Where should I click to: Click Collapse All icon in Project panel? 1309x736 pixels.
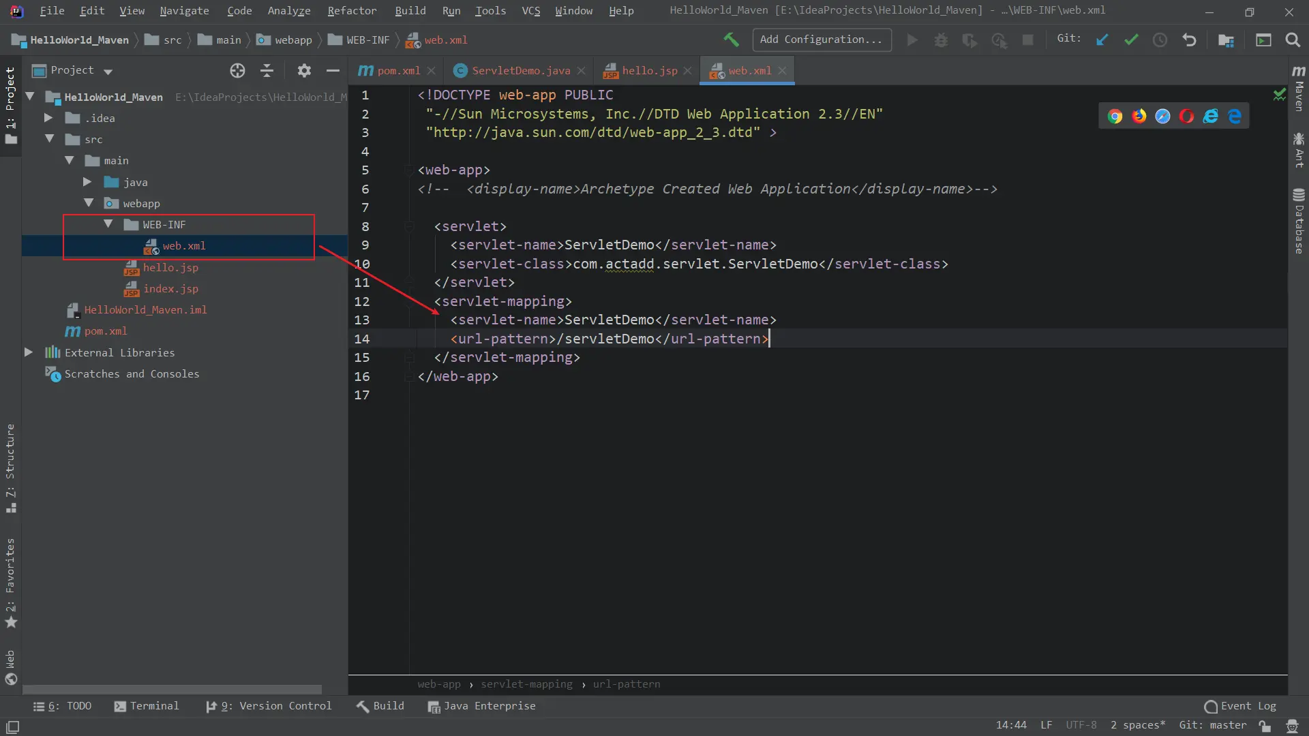point(267,70)
